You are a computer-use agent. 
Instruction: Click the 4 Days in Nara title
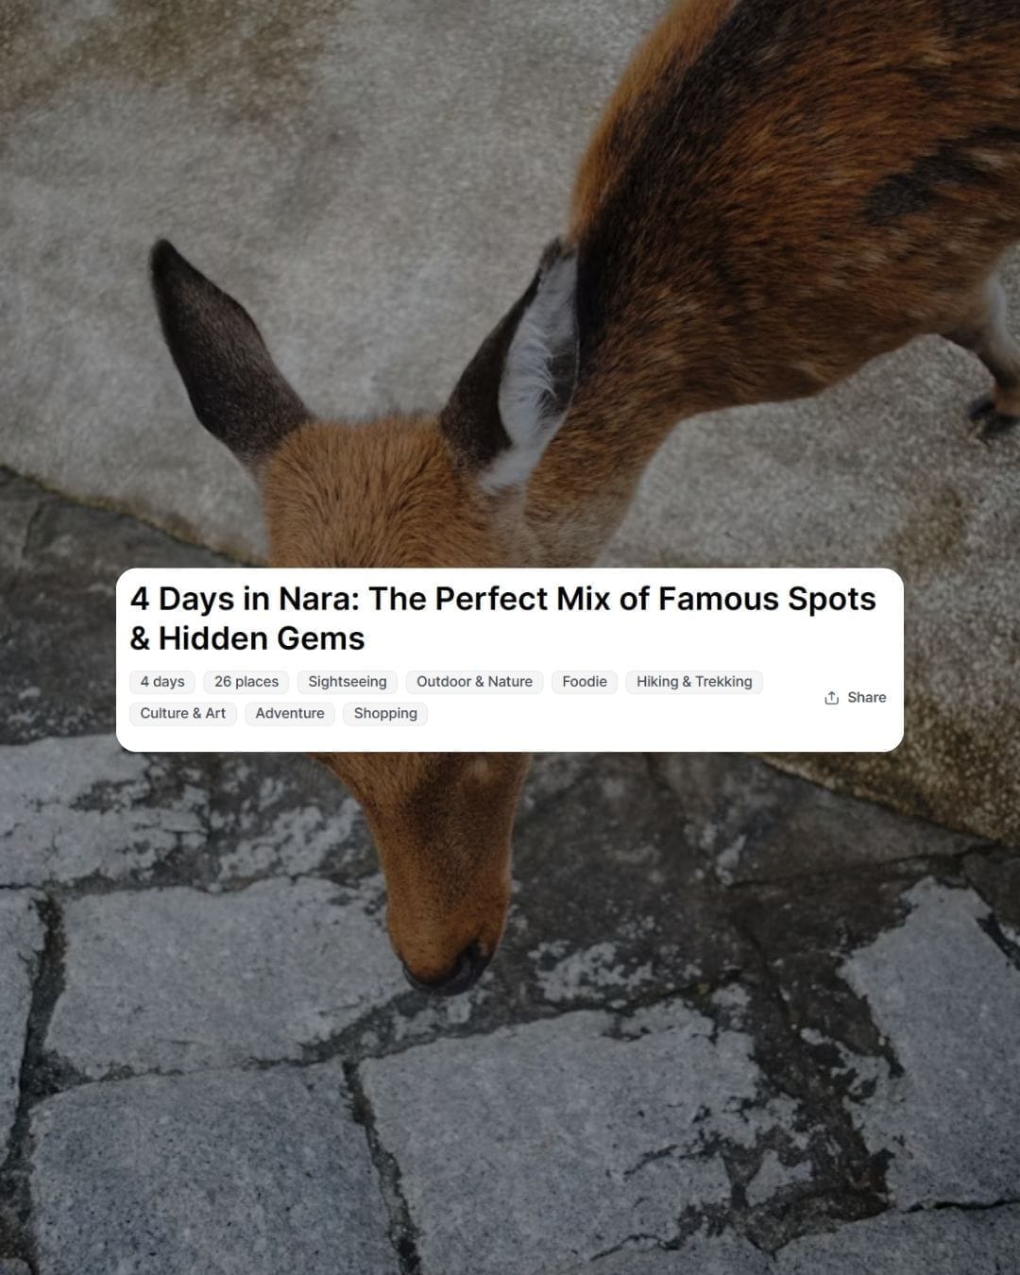[503, 599]
